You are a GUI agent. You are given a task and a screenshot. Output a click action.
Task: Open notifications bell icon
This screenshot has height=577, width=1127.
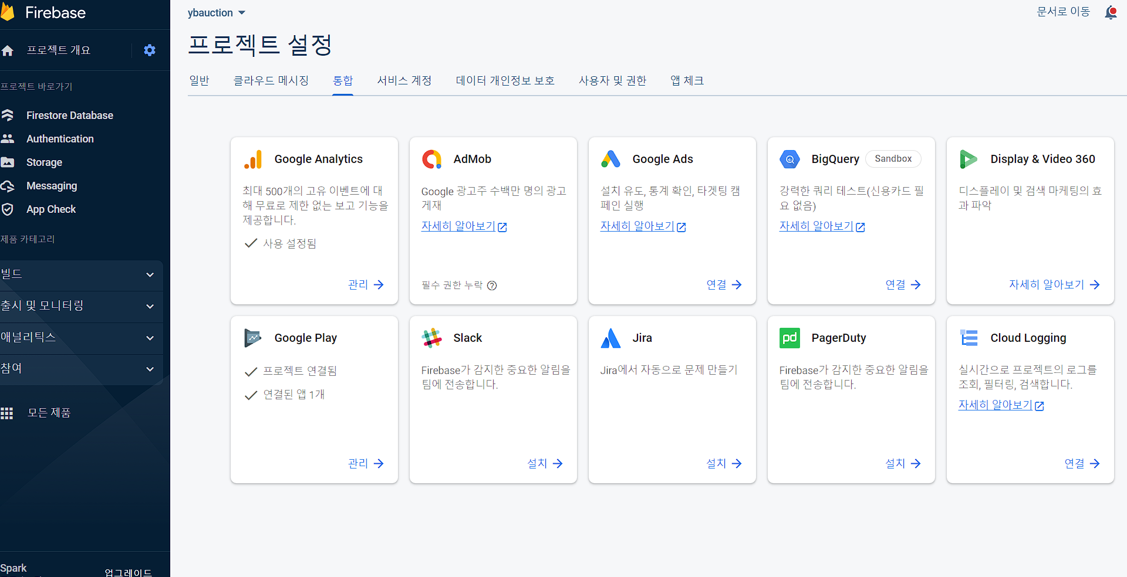click(1111, 12)
